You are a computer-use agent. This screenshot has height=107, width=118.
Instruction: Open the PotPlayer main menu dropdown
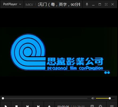tap(12, 4)
